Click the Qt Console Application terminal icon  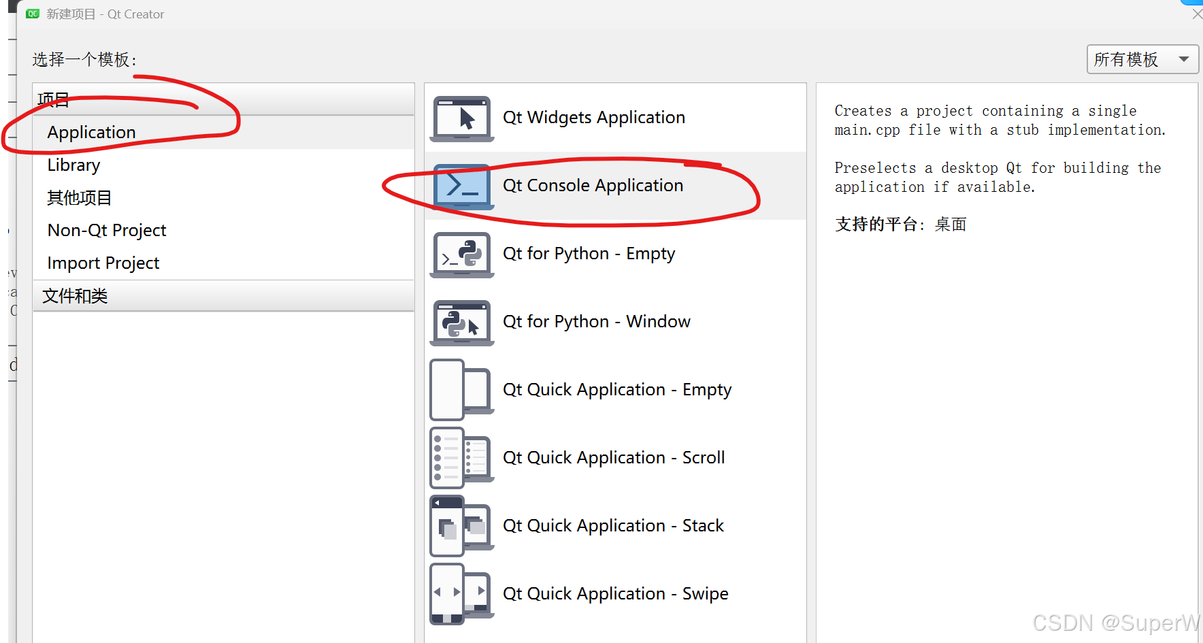pyautogui.click(x=462, y=186)
